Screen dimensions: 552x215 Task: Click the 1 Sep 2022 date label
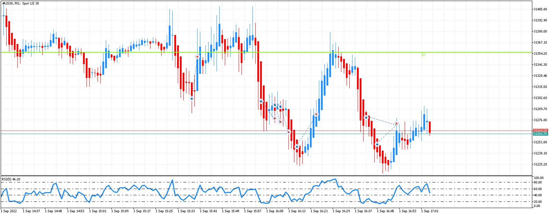9,211
